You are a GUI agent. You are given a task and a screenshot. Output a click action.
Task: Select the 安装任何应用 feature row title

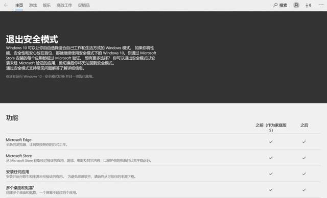tap(17, 172)
